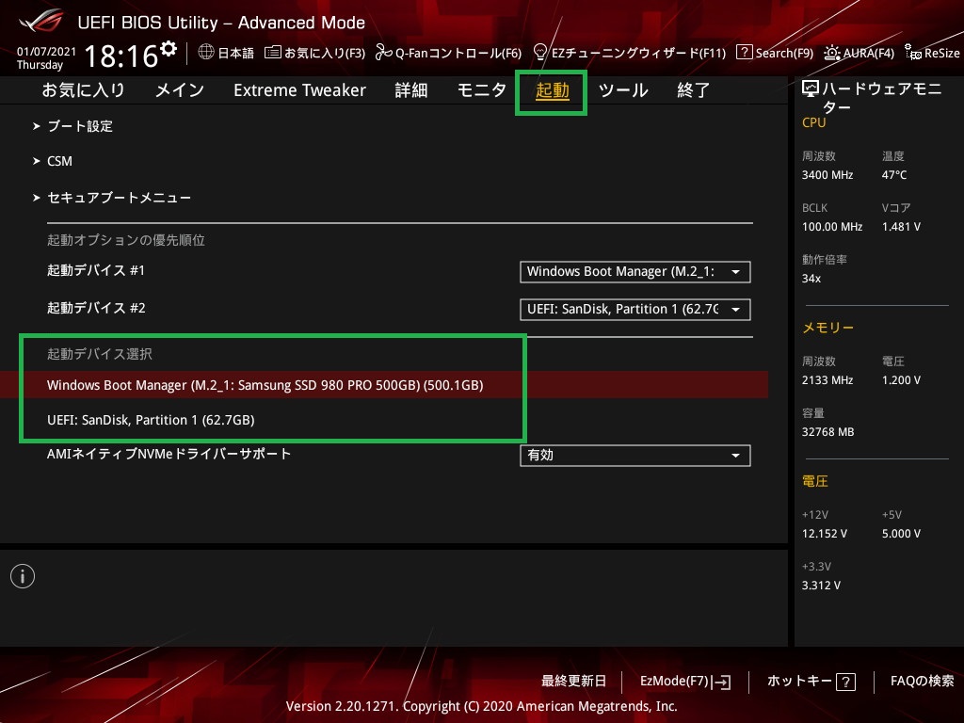Boot from Windows Boot Manager Samsung SSD entry
Screen dimensions: 964x723
tap(265, 385)
